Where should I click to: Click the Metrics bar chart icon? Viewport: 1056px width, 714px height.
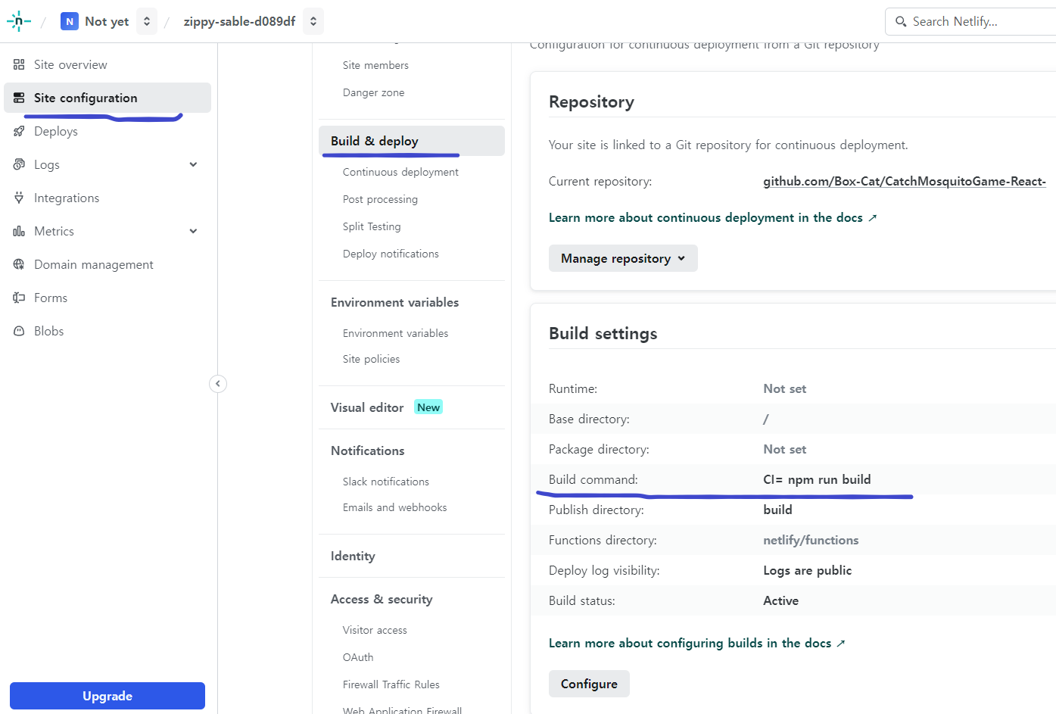click(19, 231)
